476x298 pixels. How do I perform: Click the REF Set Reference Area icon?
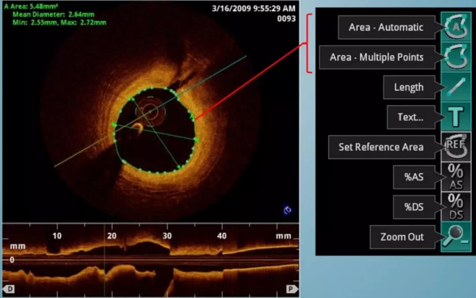pyautogui.click(x=455, y=147)
